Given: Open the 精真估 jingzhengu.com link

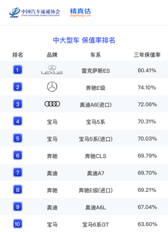Looking at the screenshot, I should [x=80, y=12].
